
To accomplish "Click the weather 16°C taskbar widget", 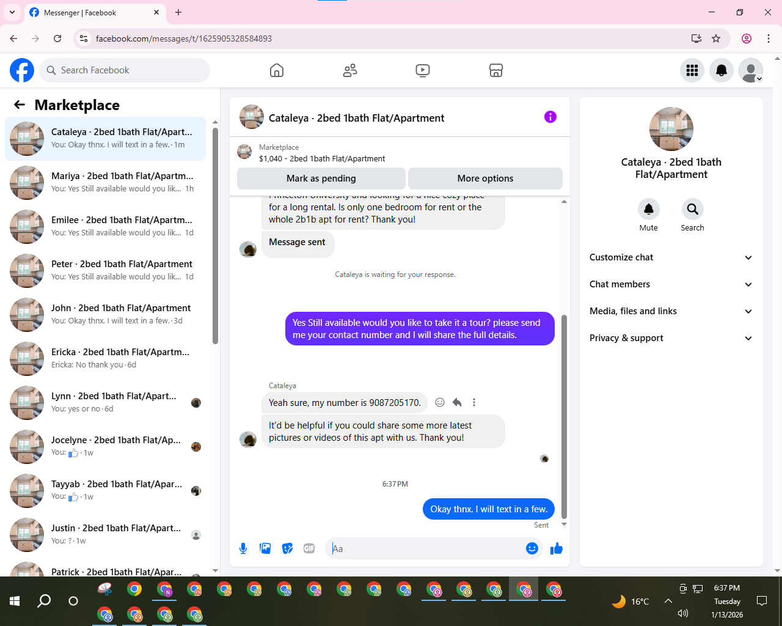I will pyautogui.click(x=630, y=602).
